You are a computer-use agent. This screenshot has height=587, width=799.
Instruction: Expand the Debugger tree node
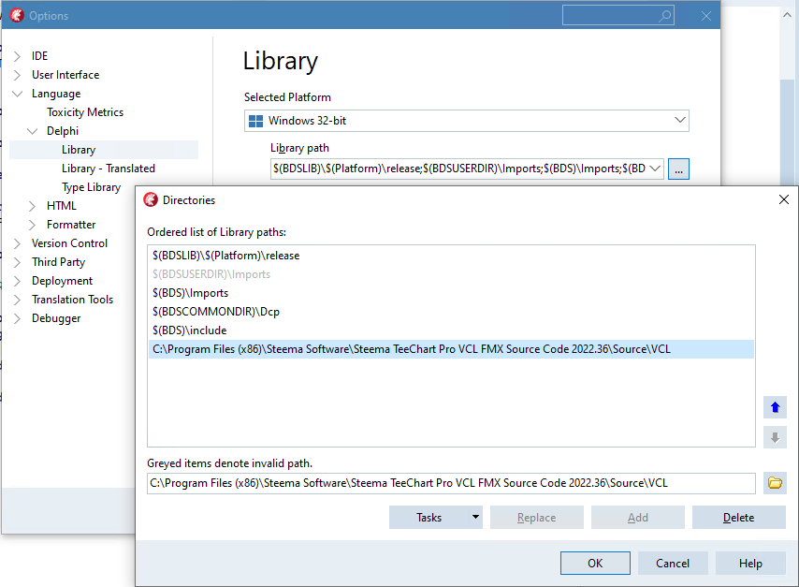[x=17, y=318]
